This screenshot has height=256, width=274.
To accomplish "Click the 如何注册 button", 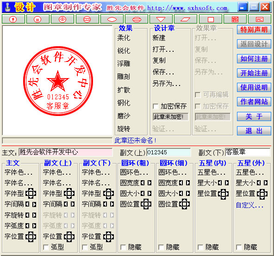I will [254, 59].
